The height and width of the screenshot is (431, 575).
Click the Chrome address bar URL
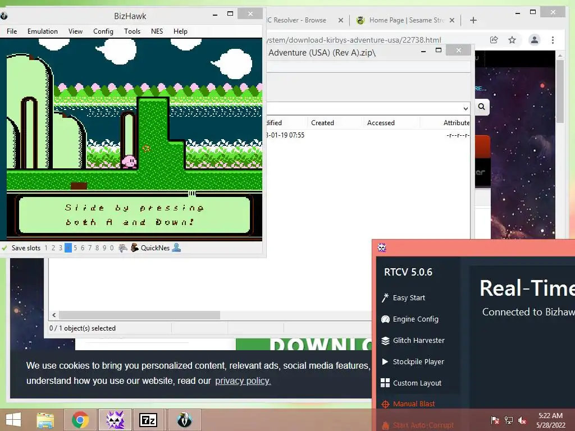point(354,40)
